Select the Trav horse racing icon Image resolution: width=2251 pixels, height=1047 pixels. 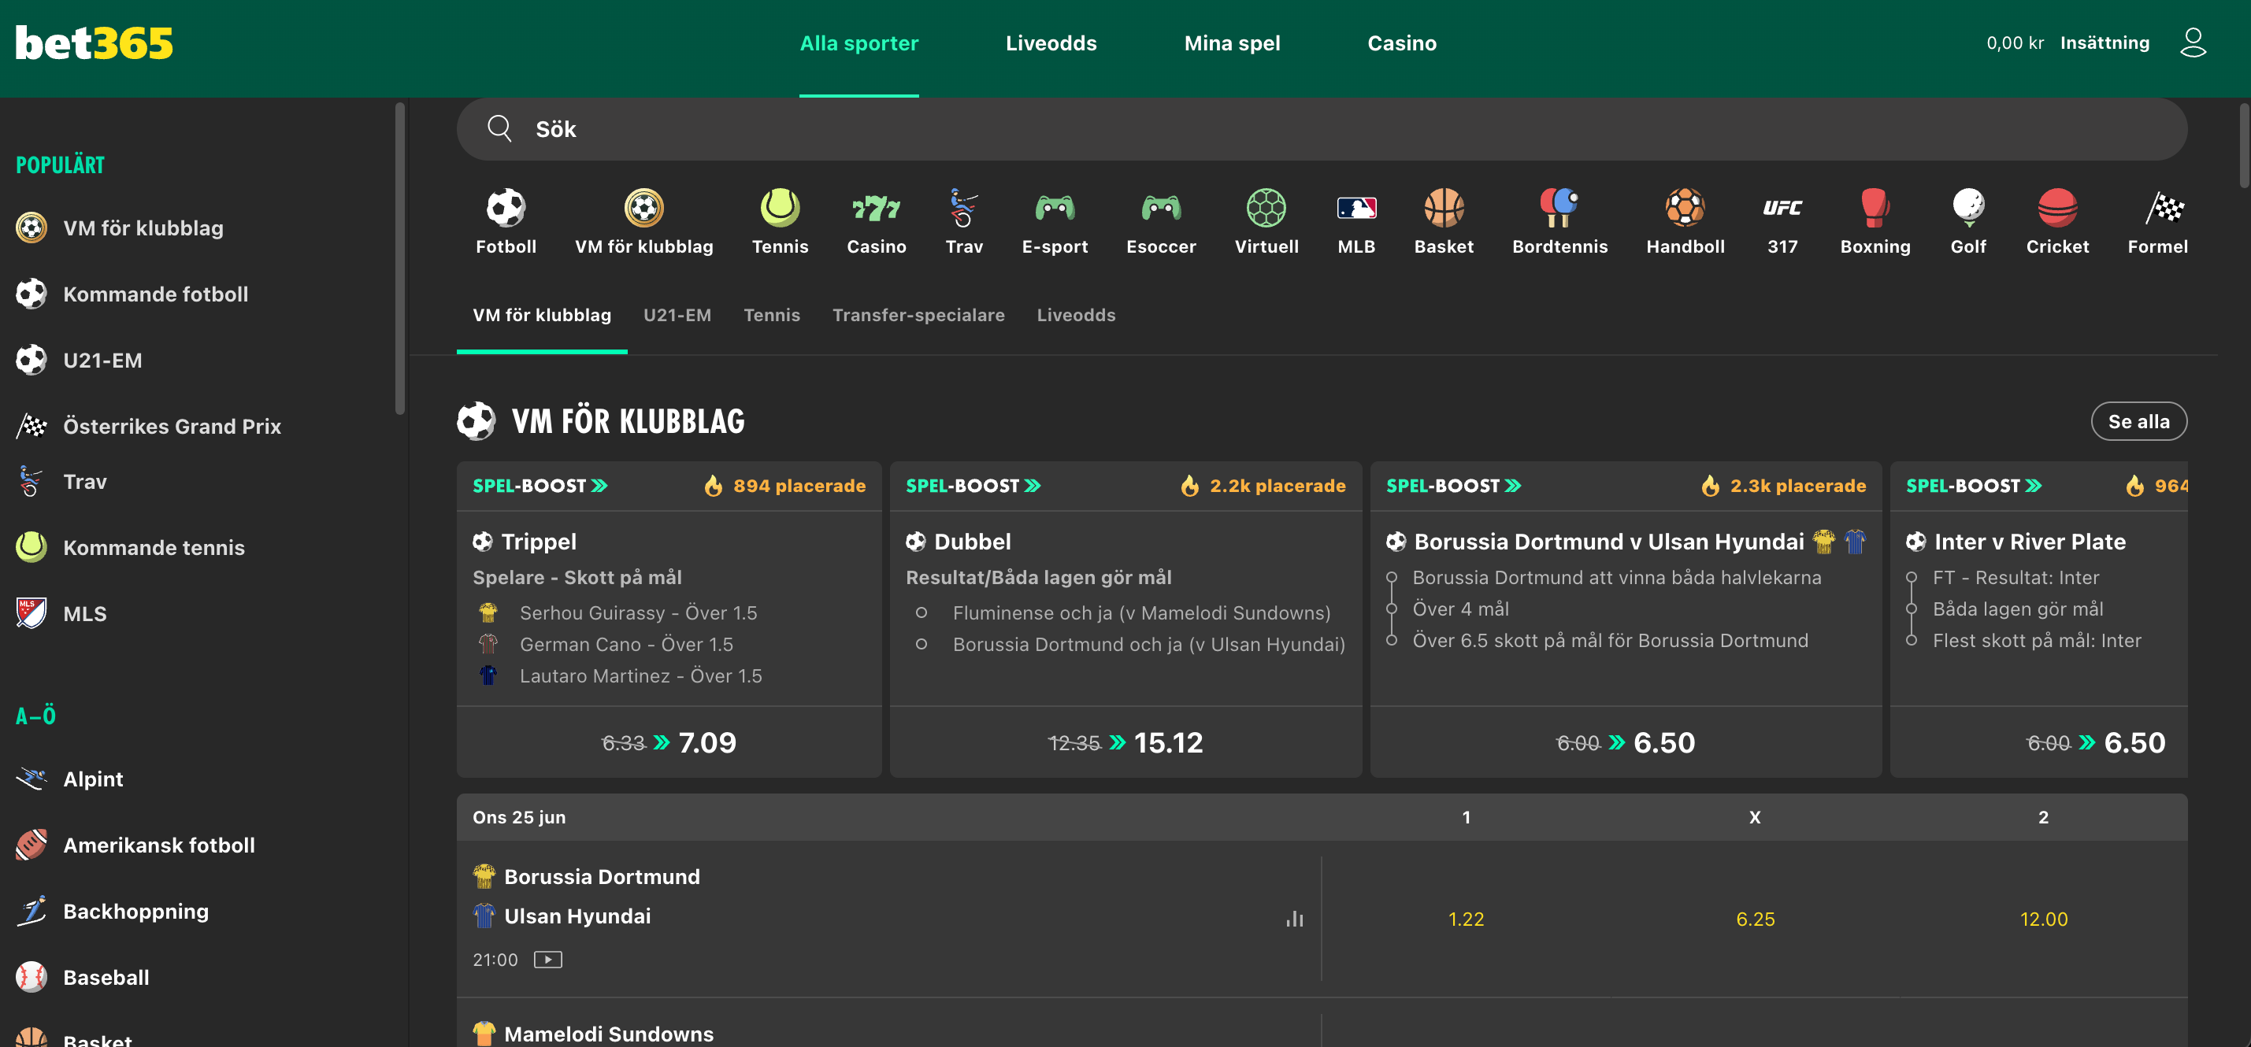coord(963,208)
